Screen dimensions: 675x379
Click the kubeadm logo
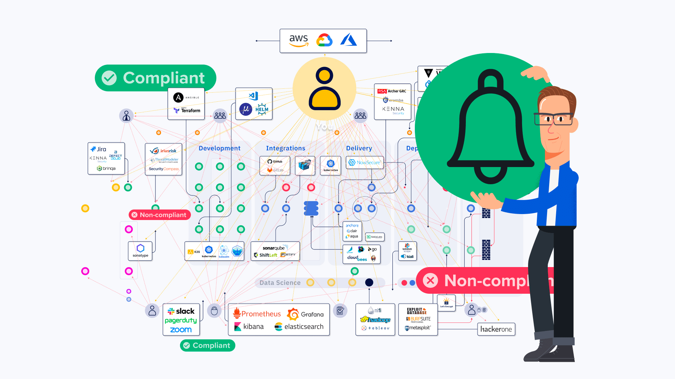tap(224, 251)
